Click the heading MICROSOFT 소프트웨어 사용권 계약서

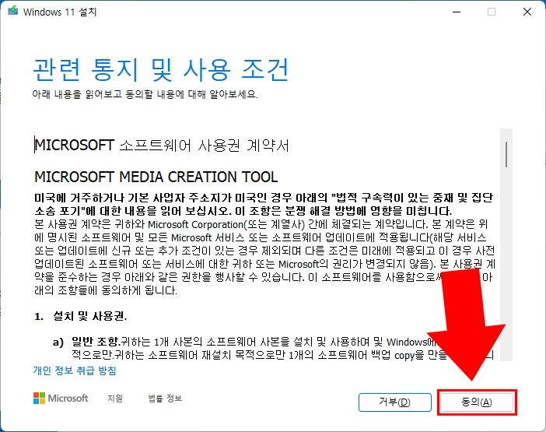coord(162,146)
